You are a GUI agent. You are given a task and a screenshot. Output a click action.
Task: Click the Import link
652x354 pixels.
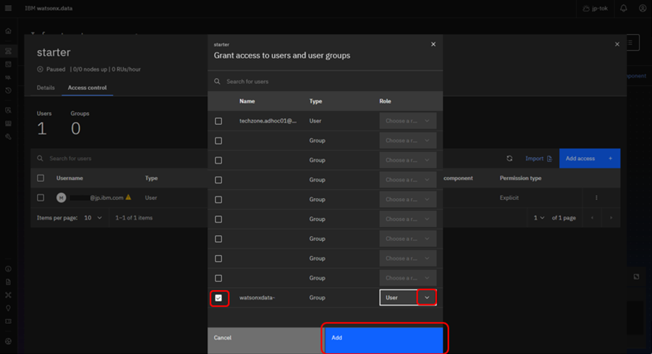pyautogui.click(x=538, y=159)
